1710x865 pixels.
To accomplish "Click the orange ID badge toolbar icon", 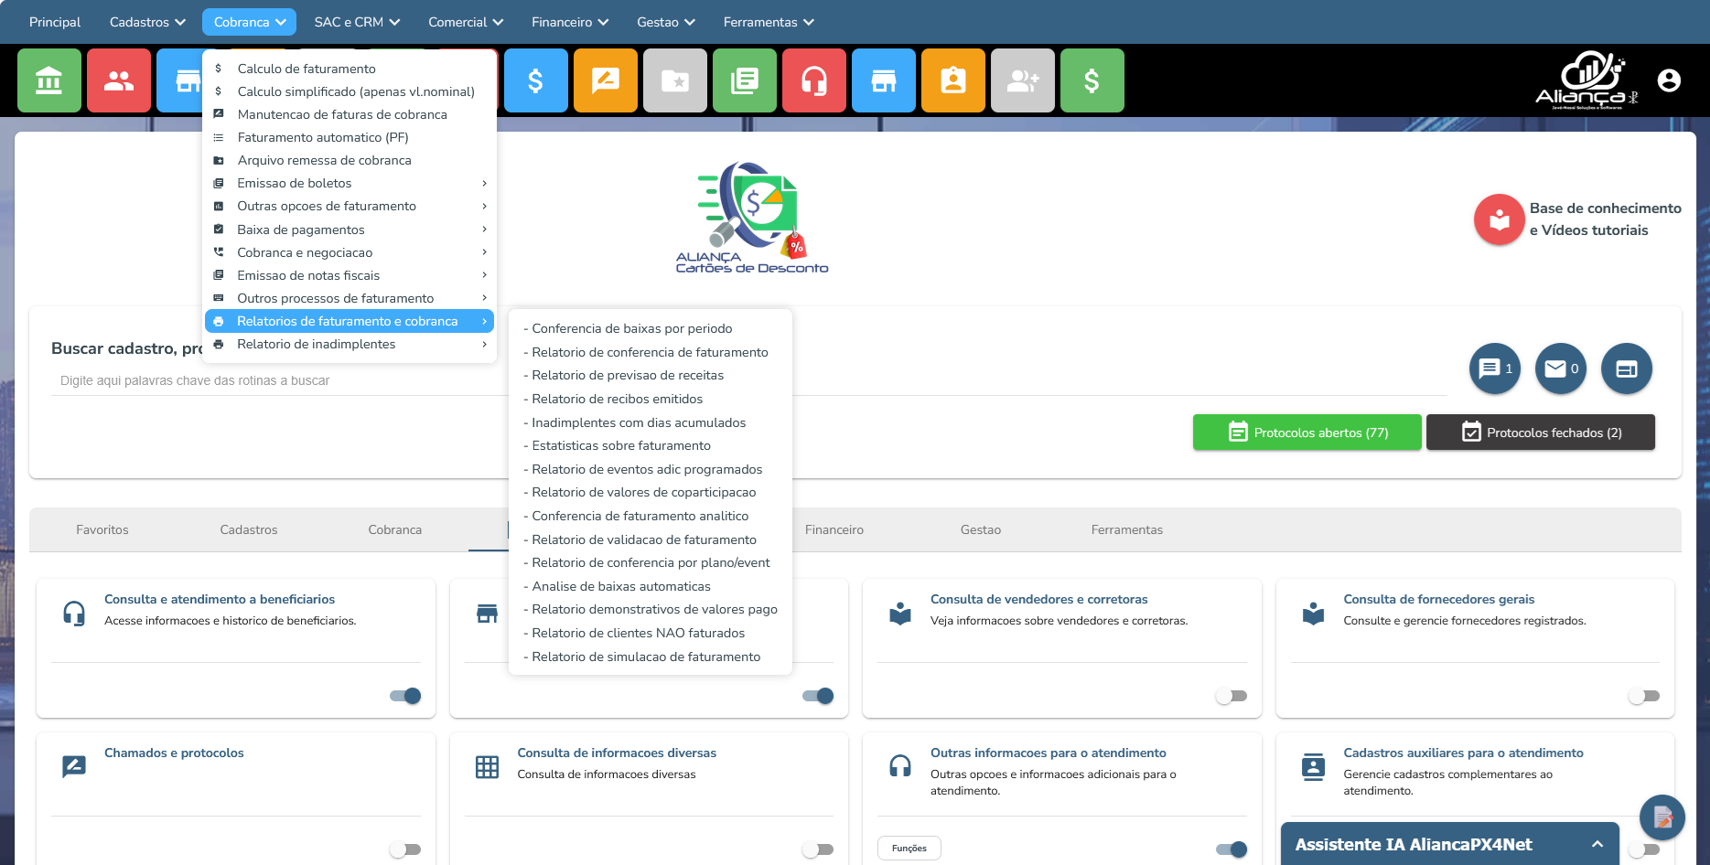I will (953, 80).
